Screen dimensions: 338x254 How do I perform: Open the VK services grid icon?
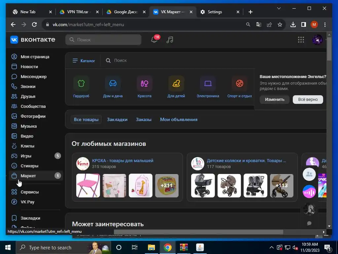tap(301, 40)
